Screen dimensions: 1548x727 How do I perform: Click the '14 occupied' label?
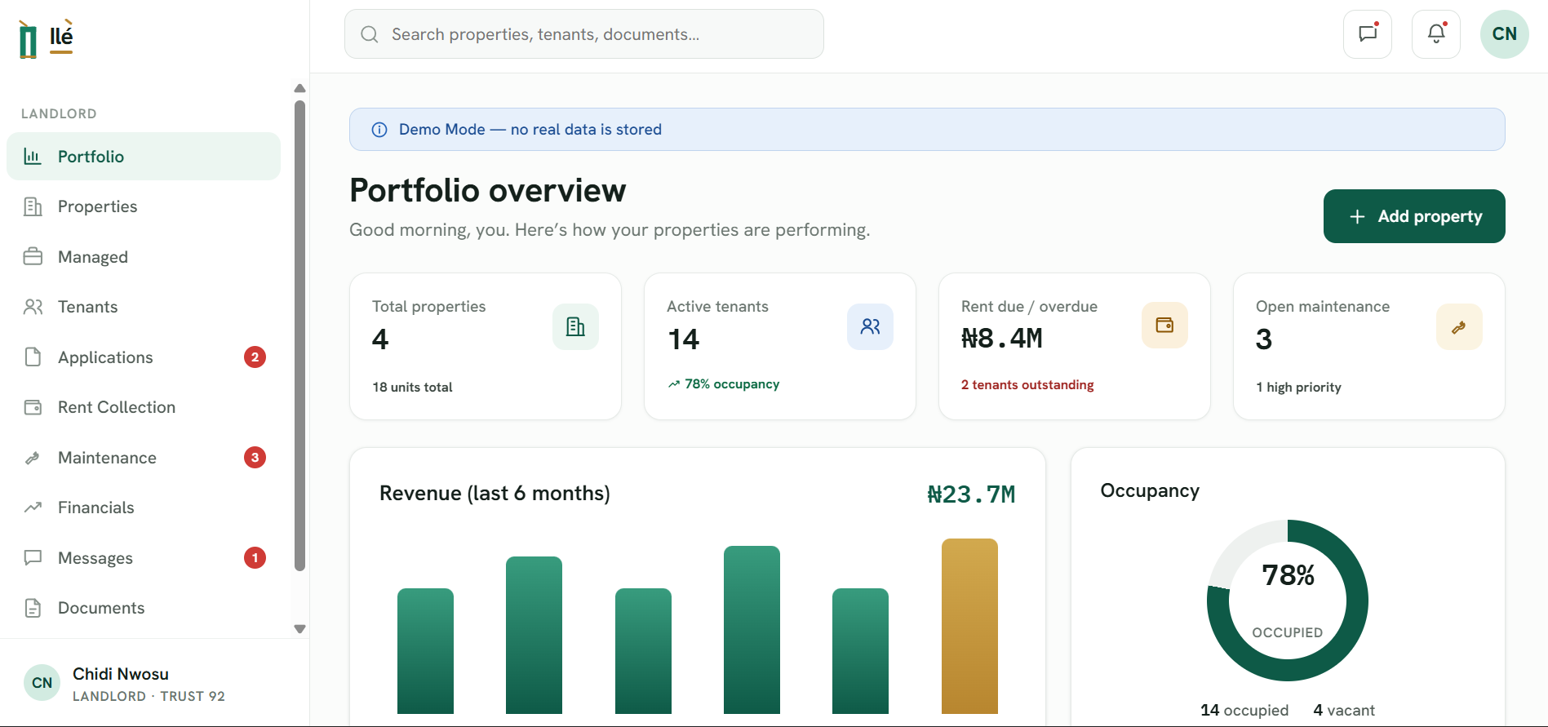(x=1244, y=710)
